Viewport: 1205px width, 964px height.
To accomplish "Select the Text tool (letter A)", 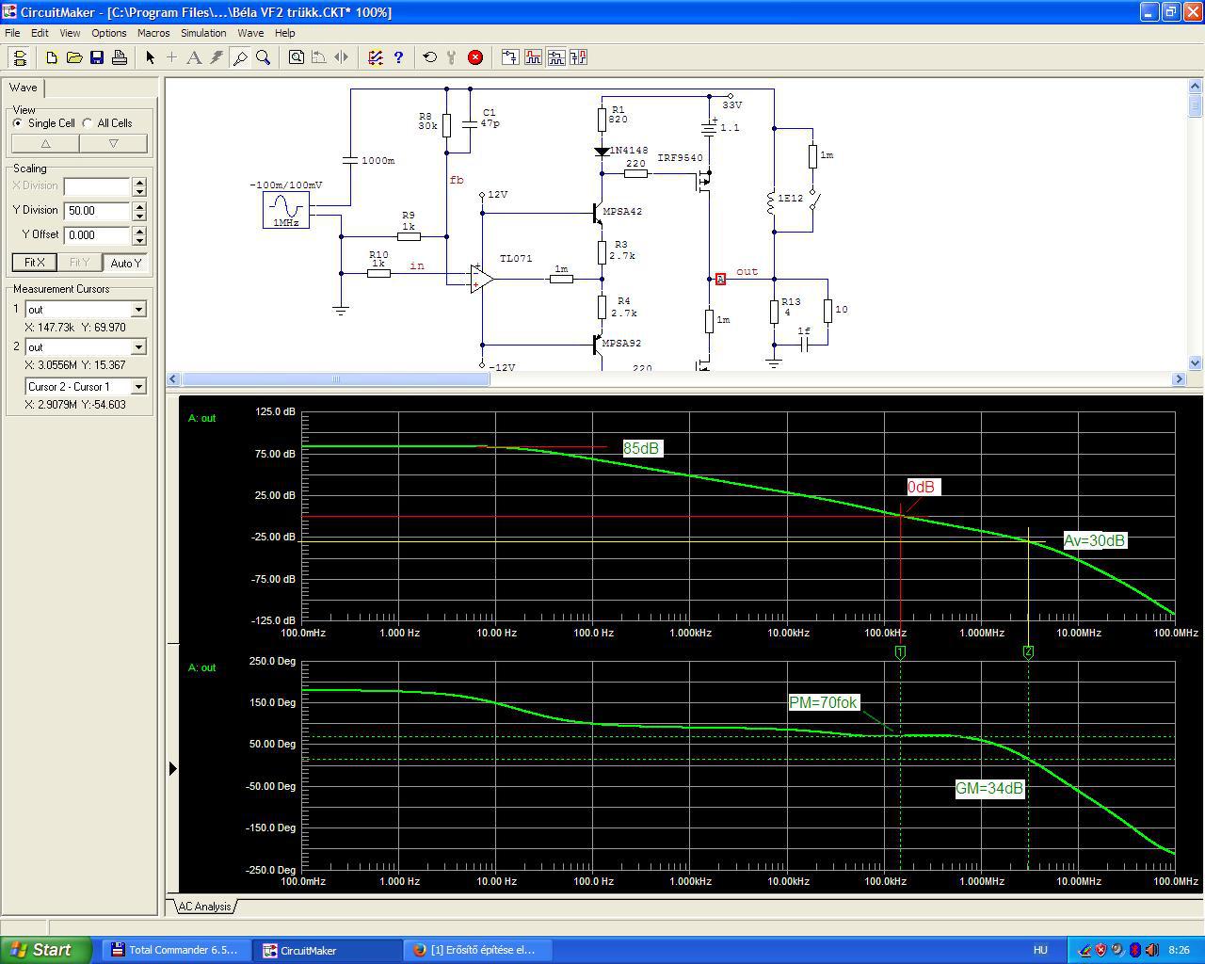I will (x=194, y=57).
